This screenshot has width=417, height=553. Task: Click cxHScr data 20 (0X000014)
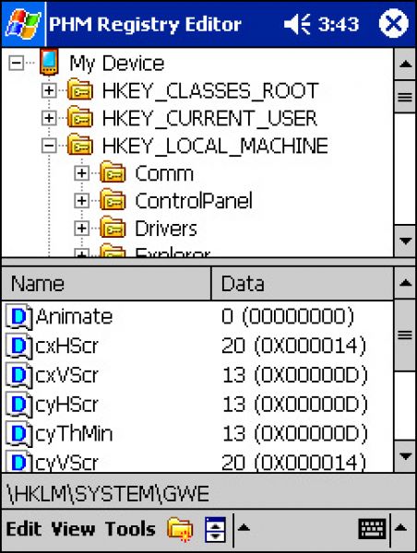[293, 346]
